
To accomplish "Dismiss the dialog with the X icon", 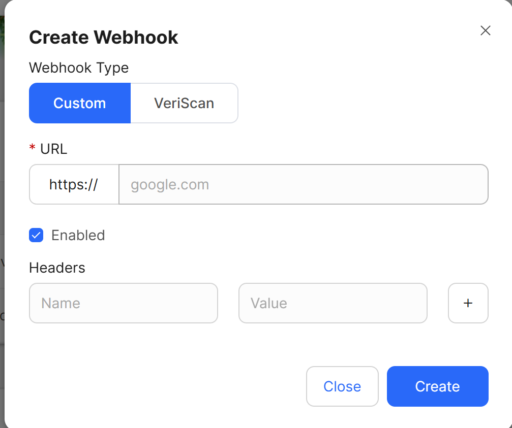I will tap(485, 30).
